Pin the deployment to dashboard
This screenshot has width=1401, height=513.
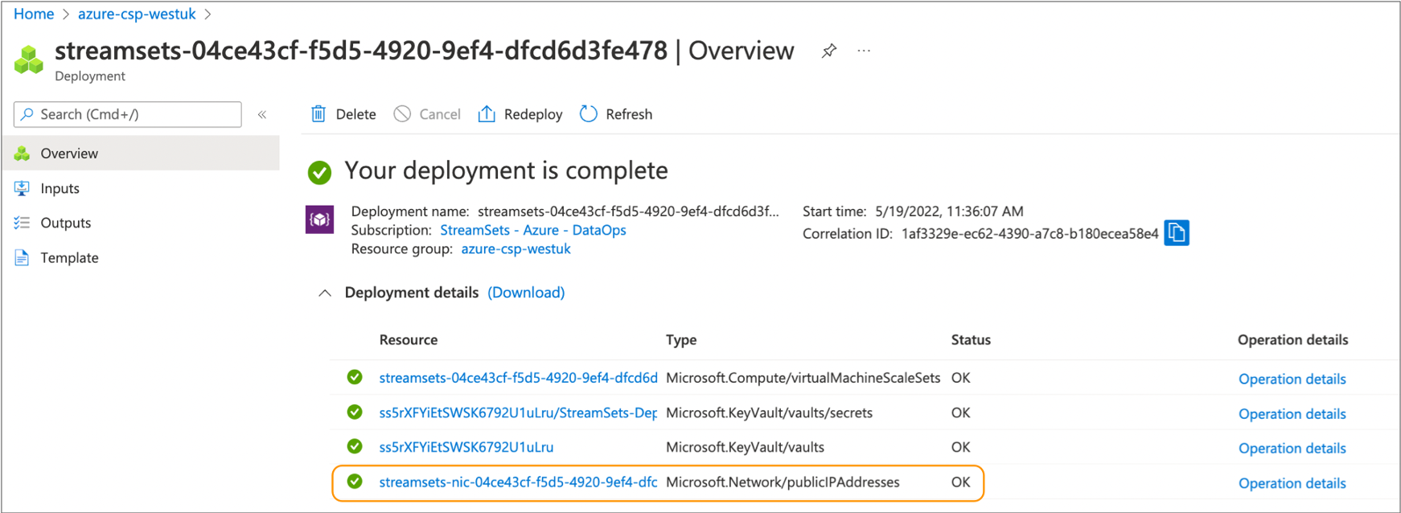click(829, 51)
